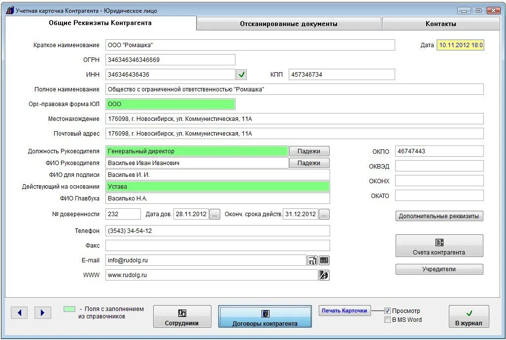Viewport: 506px width, 340px height.
Task: Click the green INN validation checkmark icon
Action: (241, 75)
